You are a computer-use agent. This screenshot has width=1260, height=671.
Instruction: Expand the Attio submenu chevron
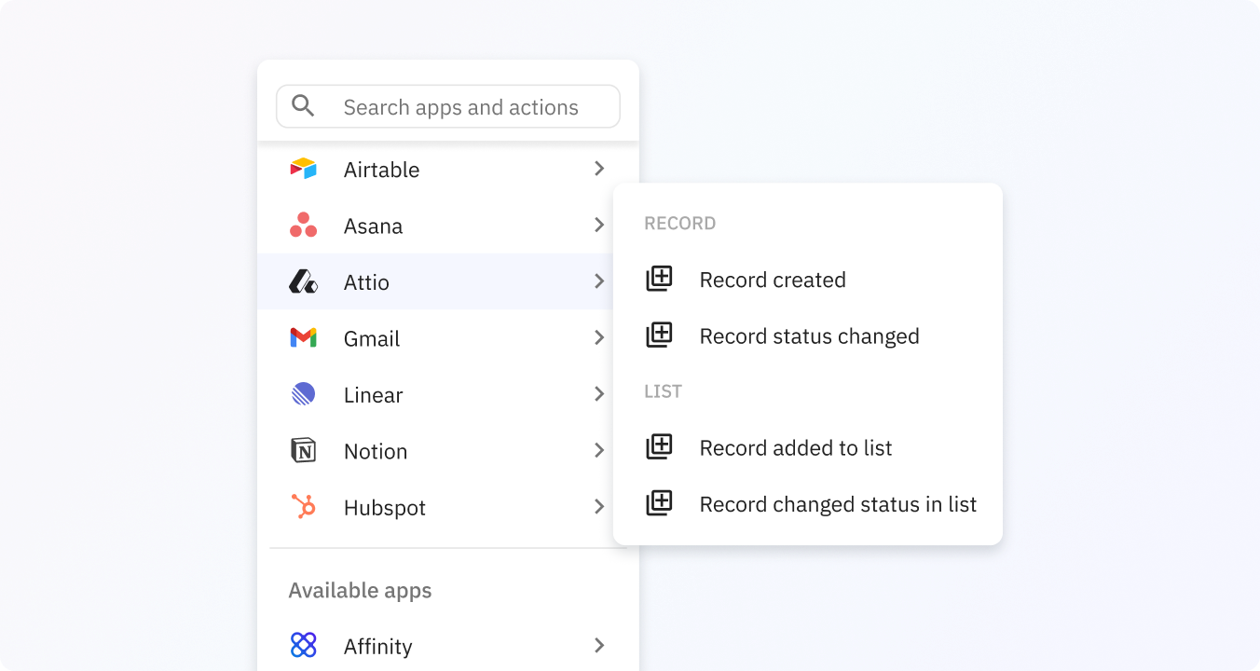599,281
